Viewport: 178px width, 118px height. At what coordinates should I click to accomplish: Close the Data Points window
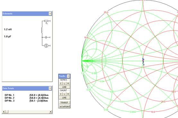(x=50, y=88)
